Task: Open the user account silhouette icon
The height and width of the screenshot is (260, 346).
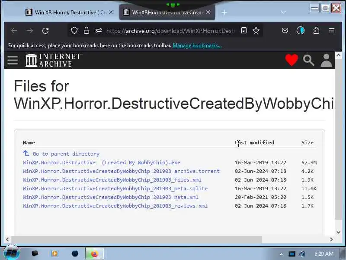Action: 326,60
